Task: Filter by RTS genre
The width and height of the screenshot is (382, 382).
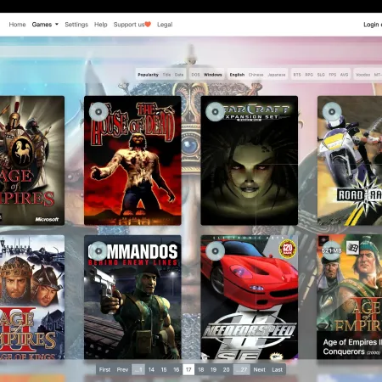Action: click(297, 75)
